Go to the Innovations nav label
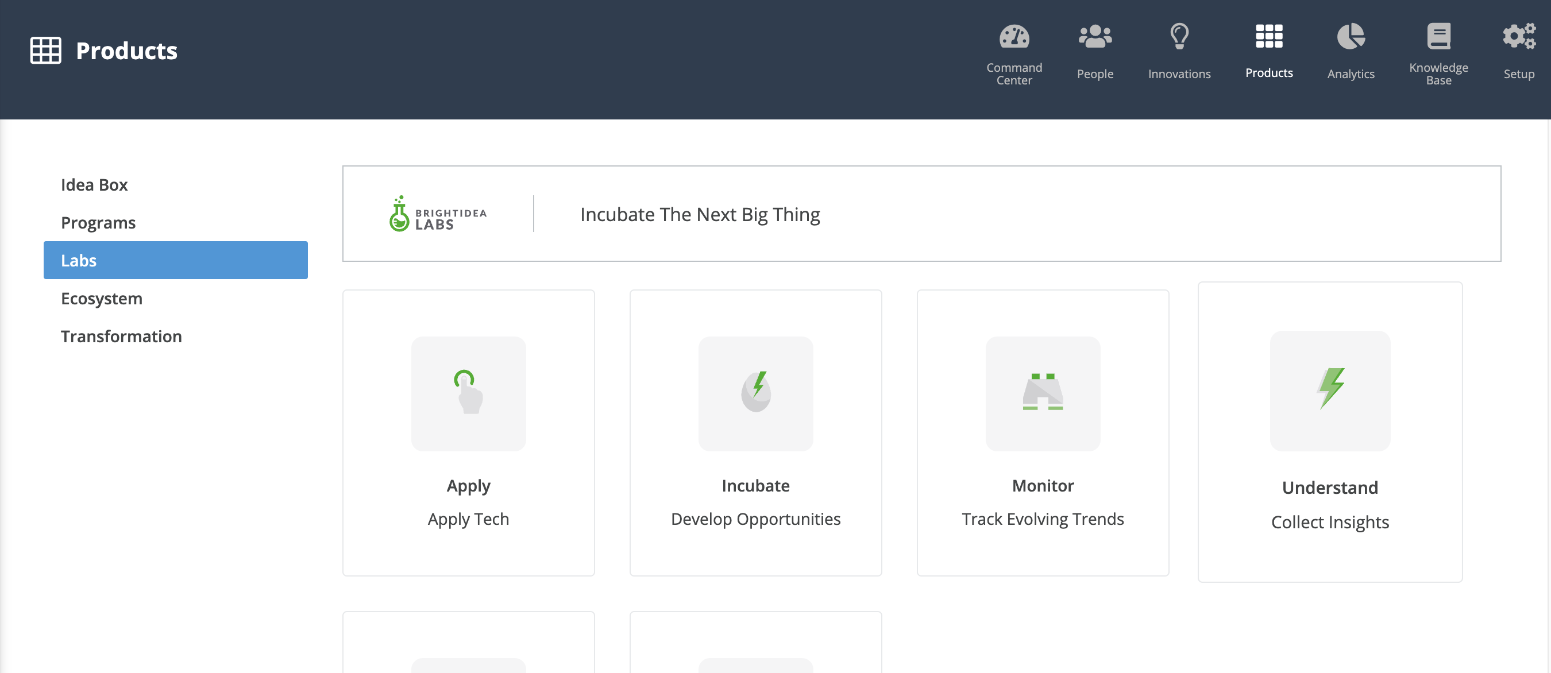The height and width of the screenshot is (673, 1551). (x=1179, y=74)
